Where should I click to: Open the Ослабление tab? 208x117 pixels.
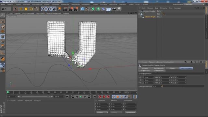(x=159, y=71)
